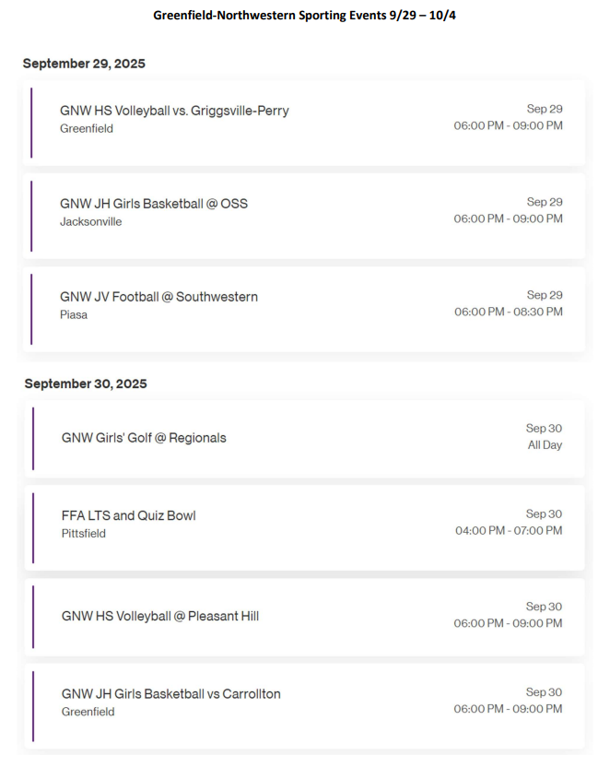Open GNW Girls' Golf @ Regionals event

(x=144, y=438)
